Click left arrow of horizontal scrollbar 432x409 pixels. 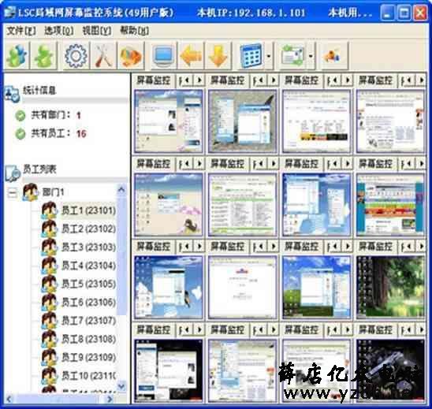[x=9, y=399]
